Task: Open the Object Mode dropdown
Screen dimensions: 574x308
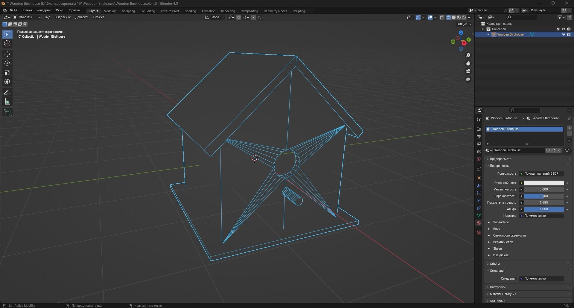Action: pos(27,17)
